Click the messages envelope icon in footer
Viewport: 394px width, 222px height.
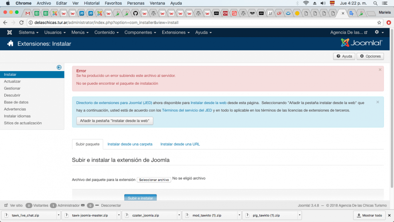[x=83, y=205]
